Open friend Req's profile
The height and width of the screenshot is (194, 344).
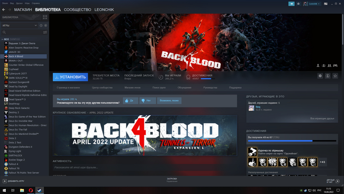click(x=258, y=107)
